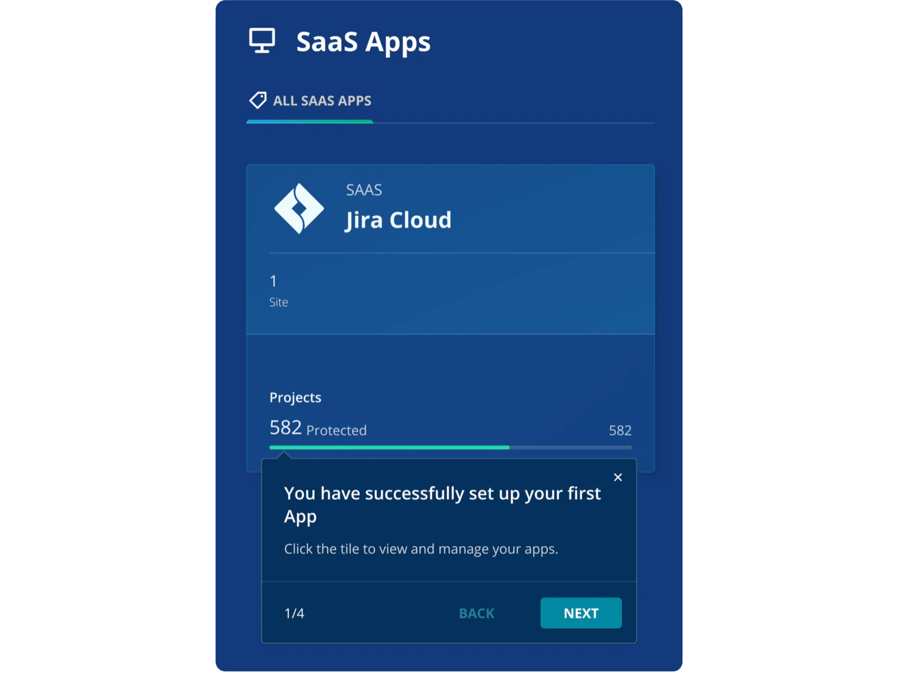Click the Jira Cloud logo icon
The image size is (903, 677).
point(299,209)
